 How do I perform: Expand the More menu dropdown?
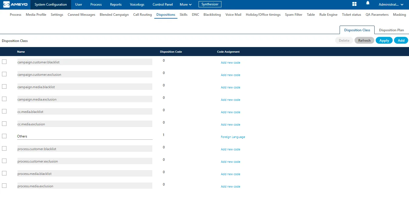click(x=186, y=5)
